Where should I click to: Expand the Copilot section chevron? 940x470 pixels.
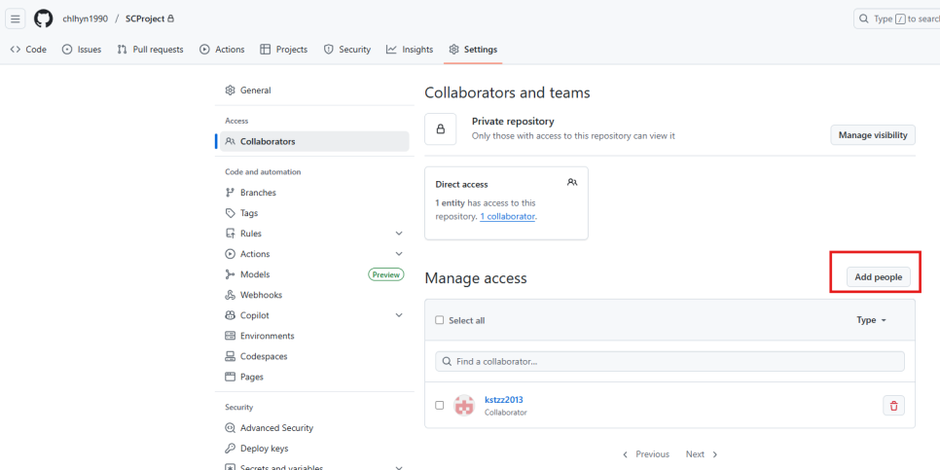(399, 315)
